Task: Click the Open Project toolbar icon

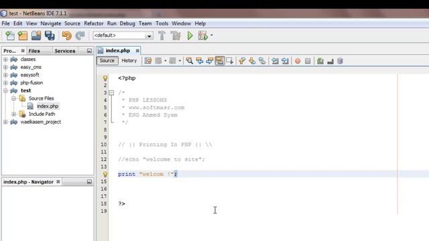Action: coord(36,35)
